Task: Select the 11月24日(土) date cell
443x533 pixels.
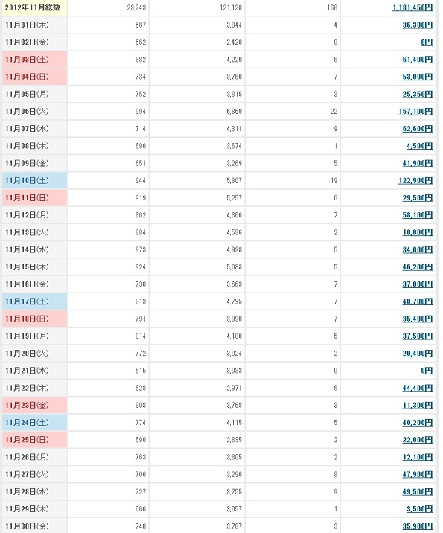Action: 35,423
